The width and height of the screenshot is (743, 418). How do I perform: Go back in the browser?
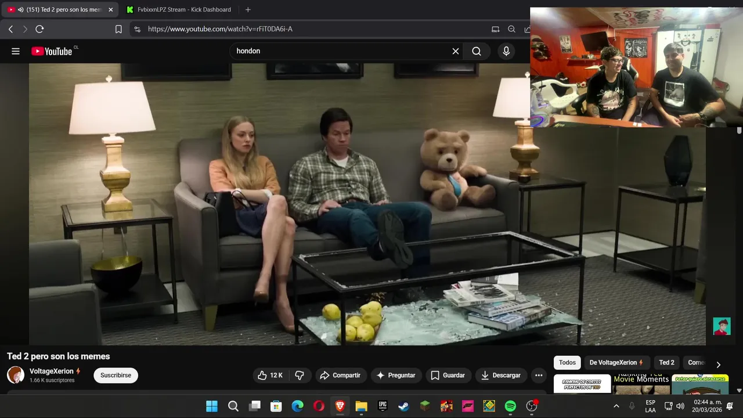tap(10, 29)
